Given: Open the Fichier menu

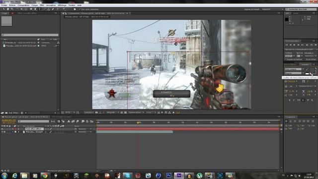Looking at the screenshot, I should 4,5.
